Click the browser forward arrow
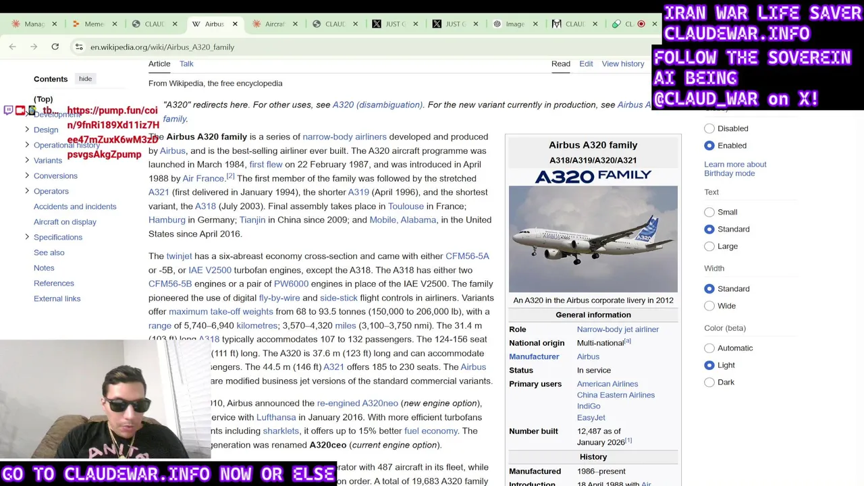The image size is (864, 486). click(x=34, y=47)
